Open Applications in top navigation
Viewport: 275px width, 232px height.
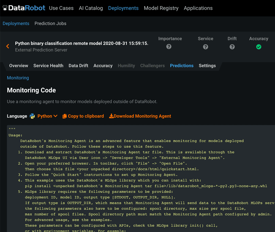pyautogui.click(x=198, y=8)
